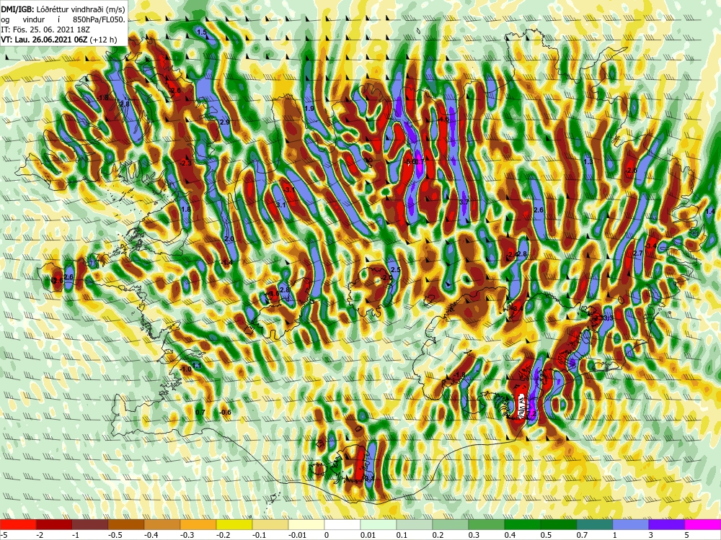Click the '-1.4' map value label

226,262
